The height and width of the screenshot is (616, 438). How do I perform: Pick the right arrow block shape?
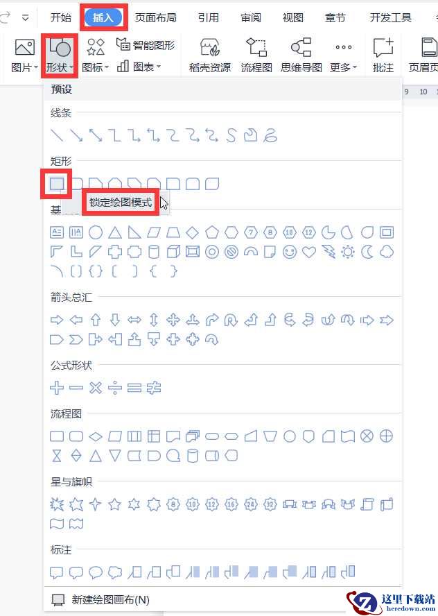57,320
